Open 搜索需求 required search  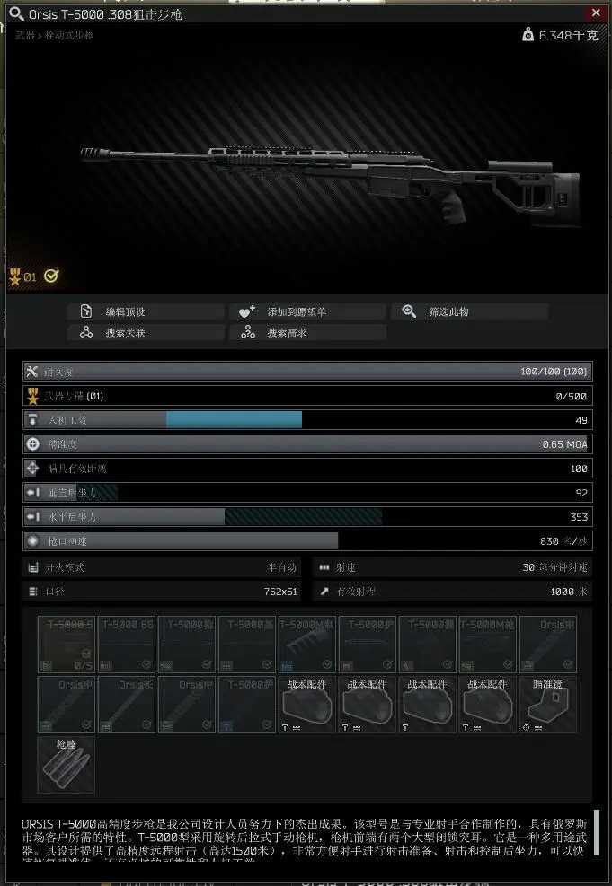point(307,332)
